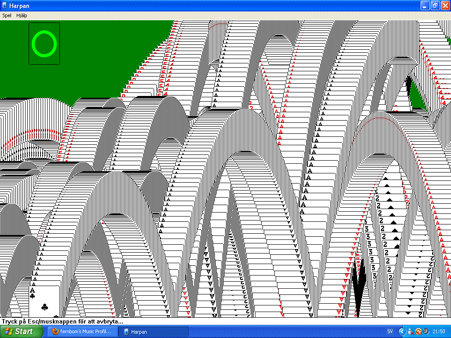
Task: Restore down the Harpan window
Action: 434,5
